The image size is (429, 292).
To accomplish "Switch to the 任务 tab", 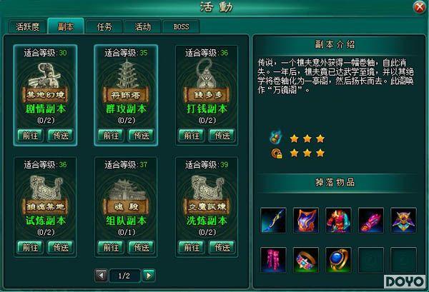I will pos(104,26).
